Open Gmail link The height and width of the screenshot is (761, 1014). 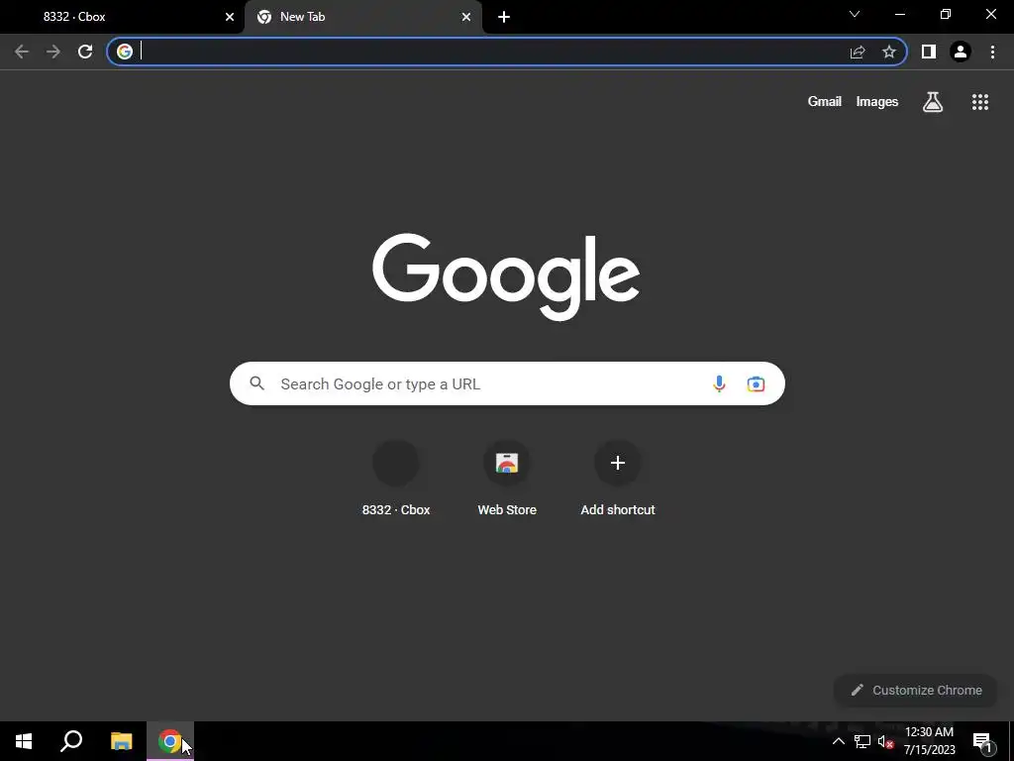tap(825, 102)
